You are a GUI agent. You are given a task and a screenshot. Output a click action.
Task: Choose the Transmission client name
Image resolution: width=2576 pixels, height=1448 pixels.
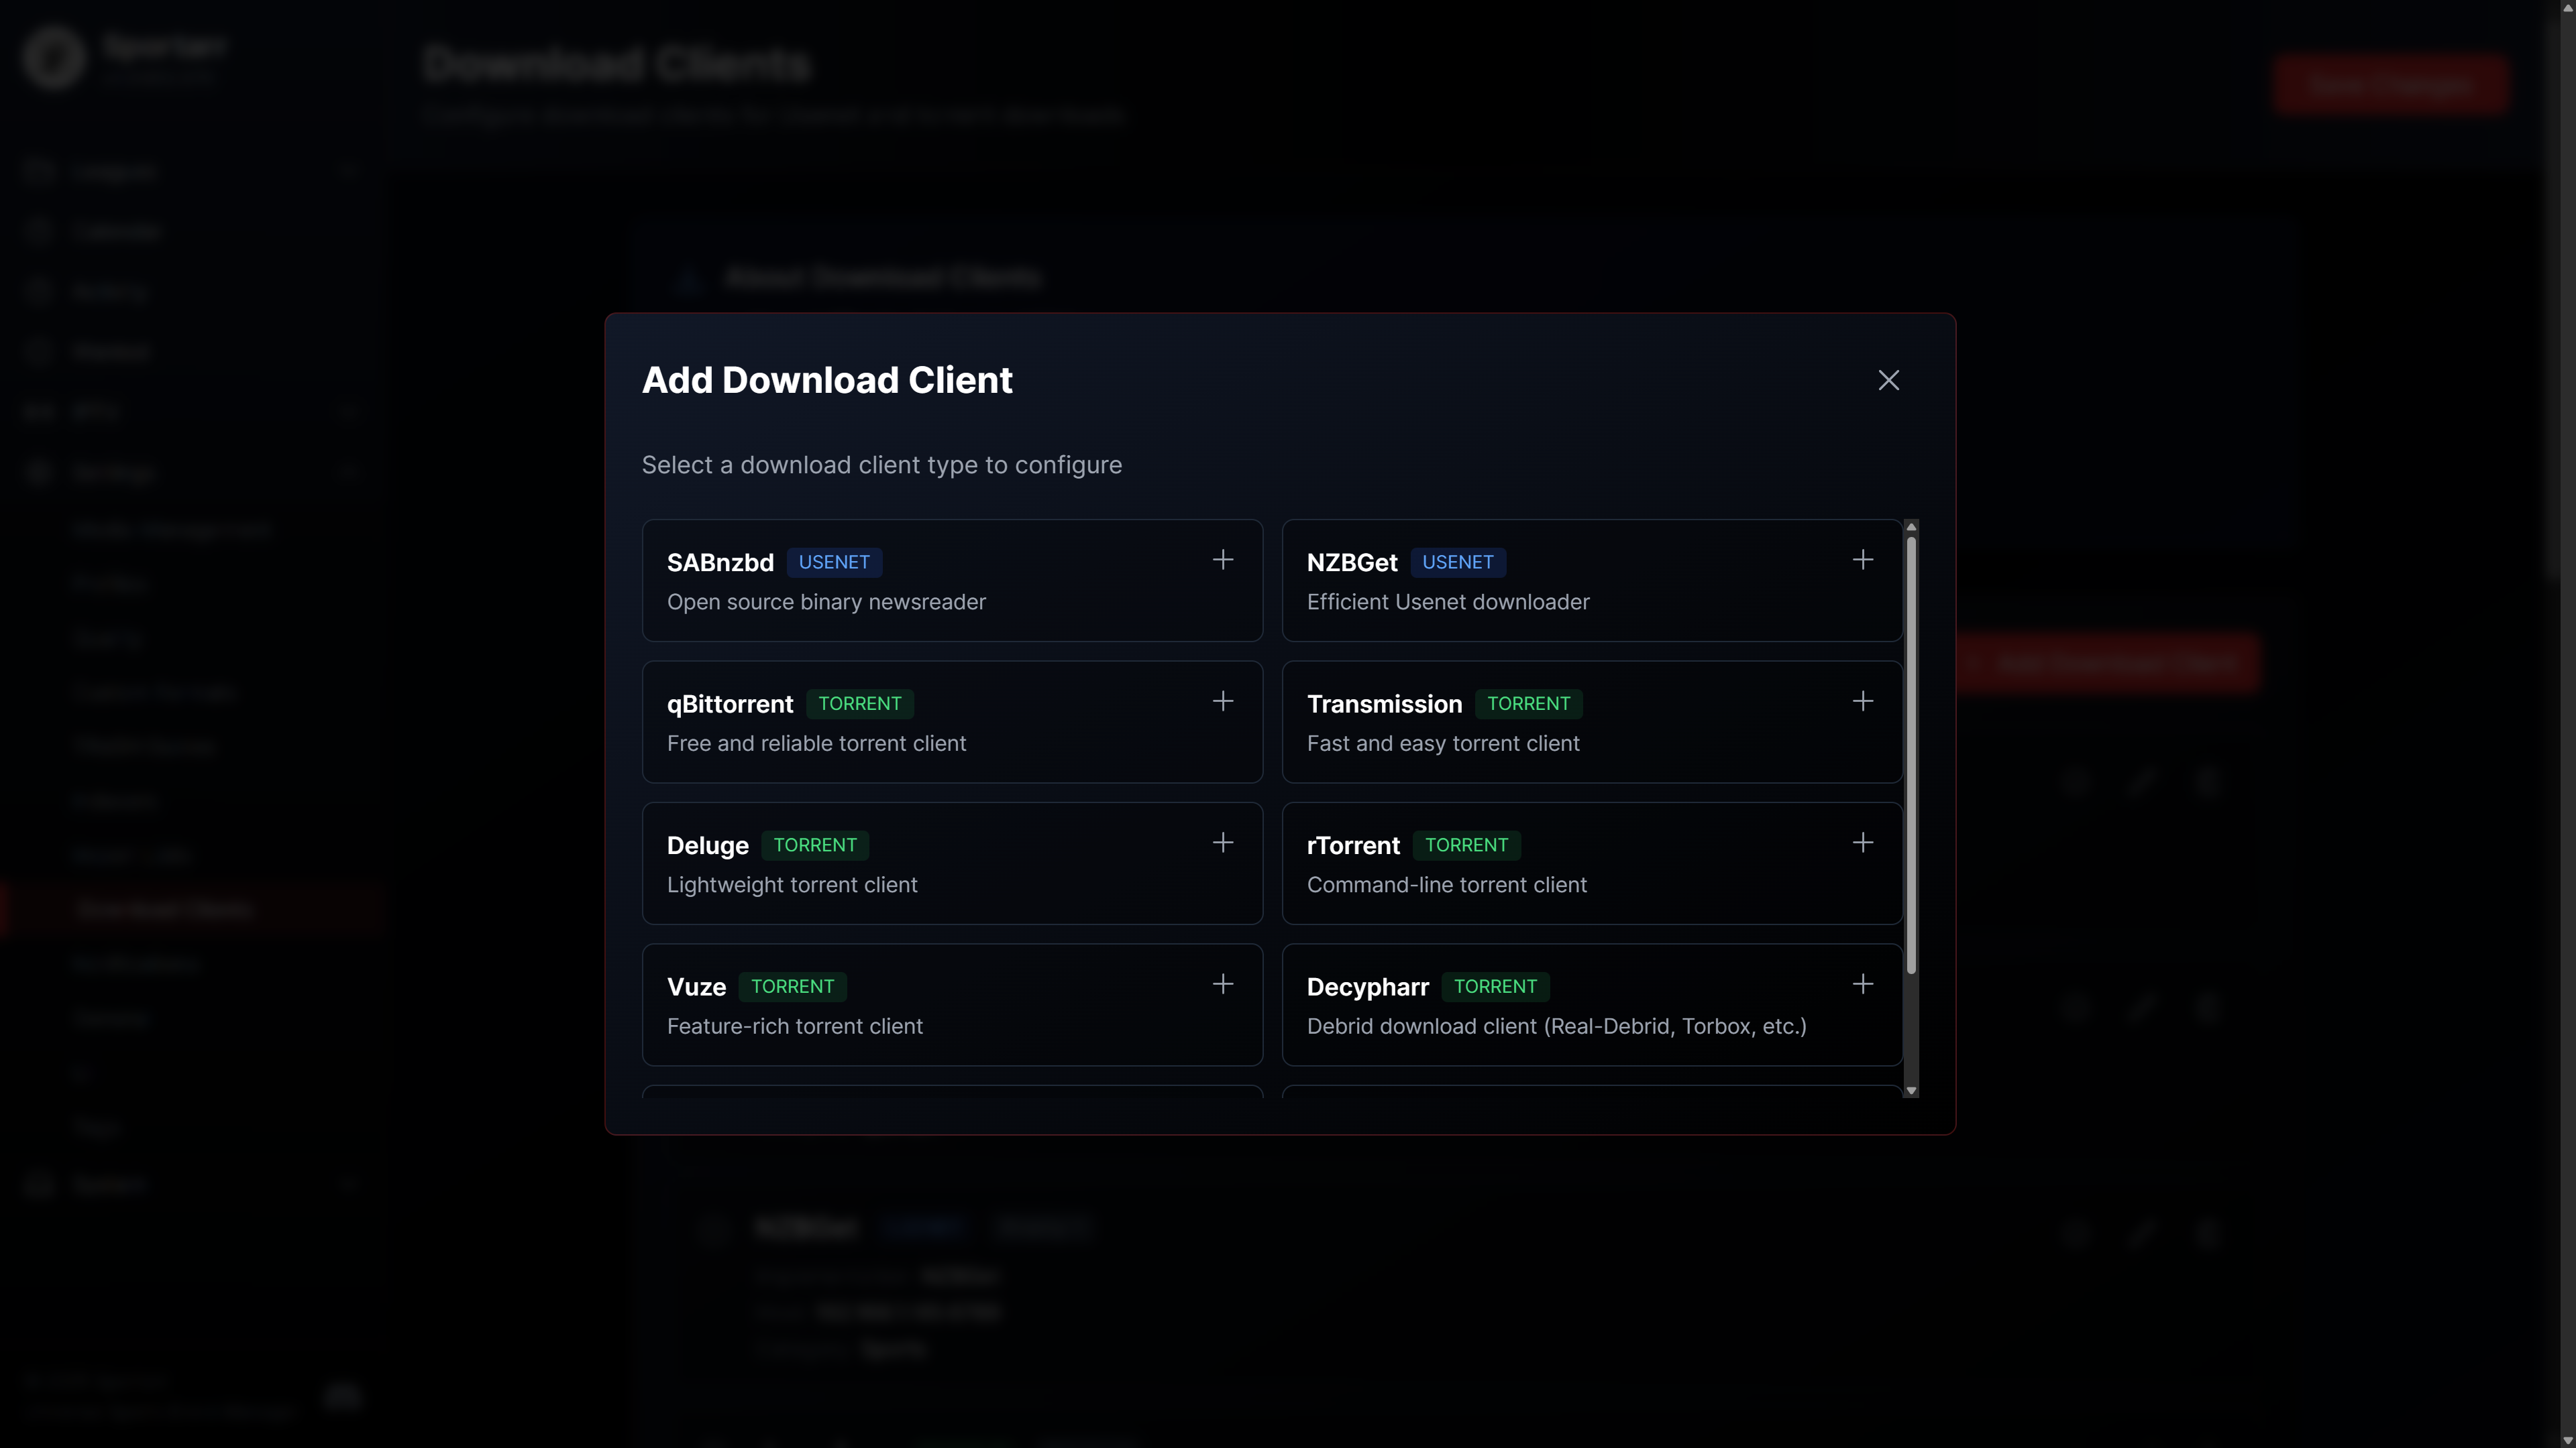pos(1384,705)
